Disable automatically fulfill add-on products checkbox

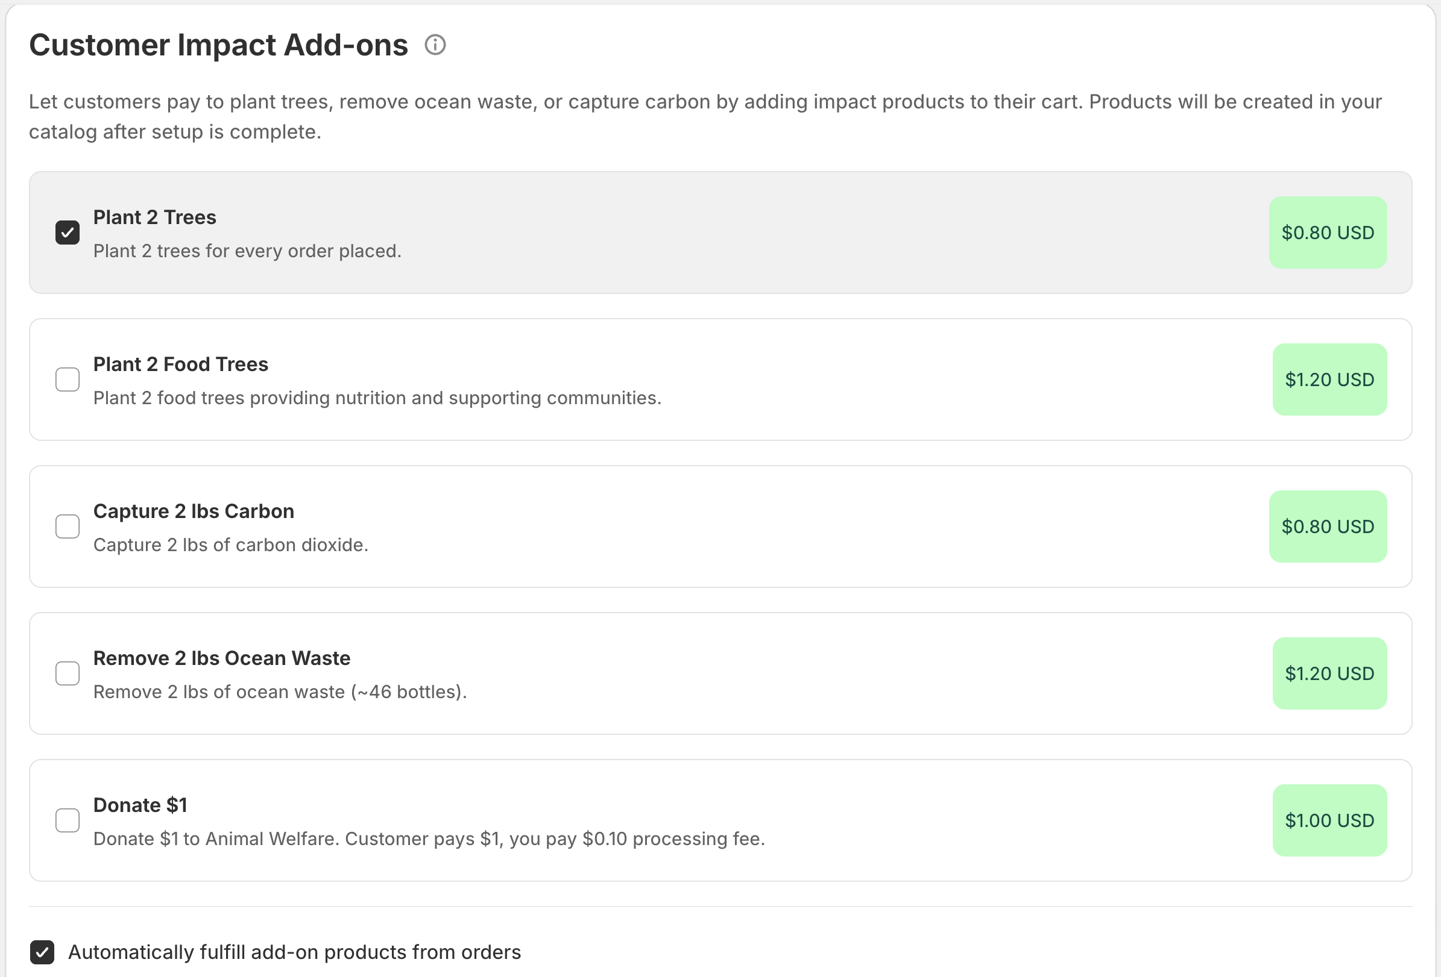[x=42, y=952]
